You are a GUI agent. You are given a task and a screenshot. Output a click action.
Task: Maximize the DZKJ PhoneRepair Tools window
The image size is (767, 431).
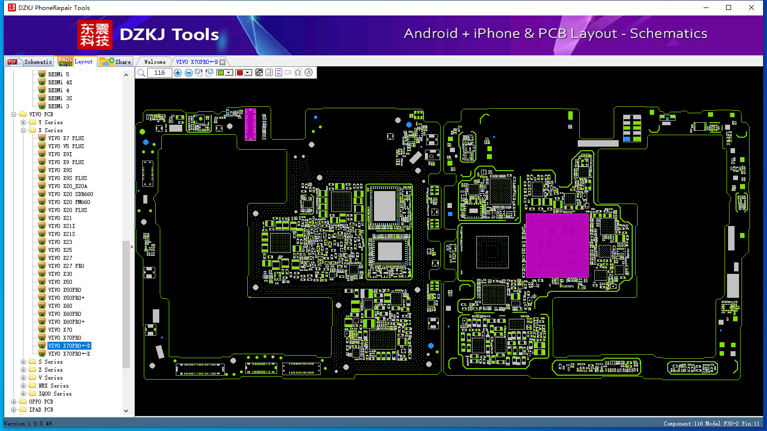tap(729, 7)
